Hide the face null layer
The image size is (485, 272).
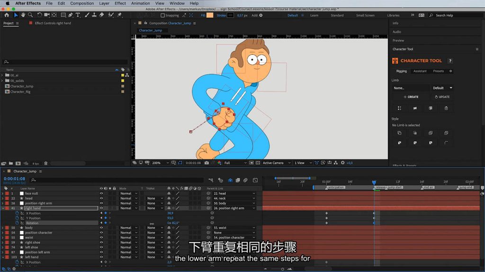pos(101,193)
